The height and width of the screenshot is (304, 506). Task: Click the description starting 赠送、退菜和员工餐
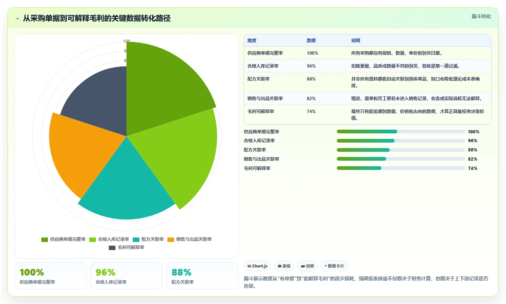pos(417,99)
